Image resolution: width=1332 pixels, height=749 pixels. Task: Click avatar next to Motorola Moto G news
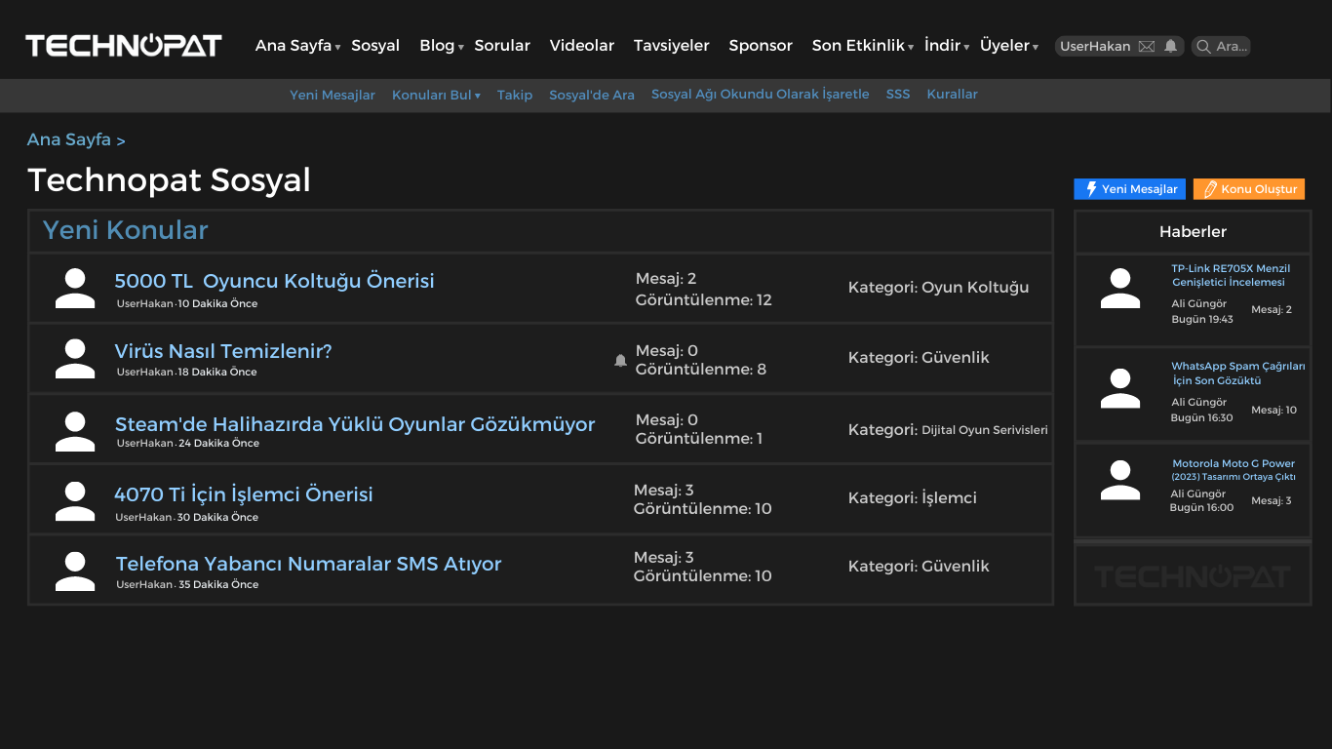click(x=1119, y=480)
